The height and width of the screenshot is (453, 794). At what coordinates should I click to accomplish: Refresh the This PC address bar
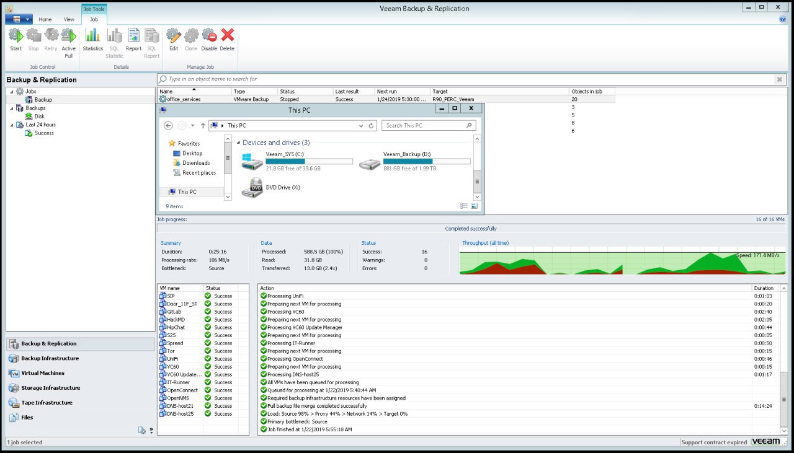(372, 125)
